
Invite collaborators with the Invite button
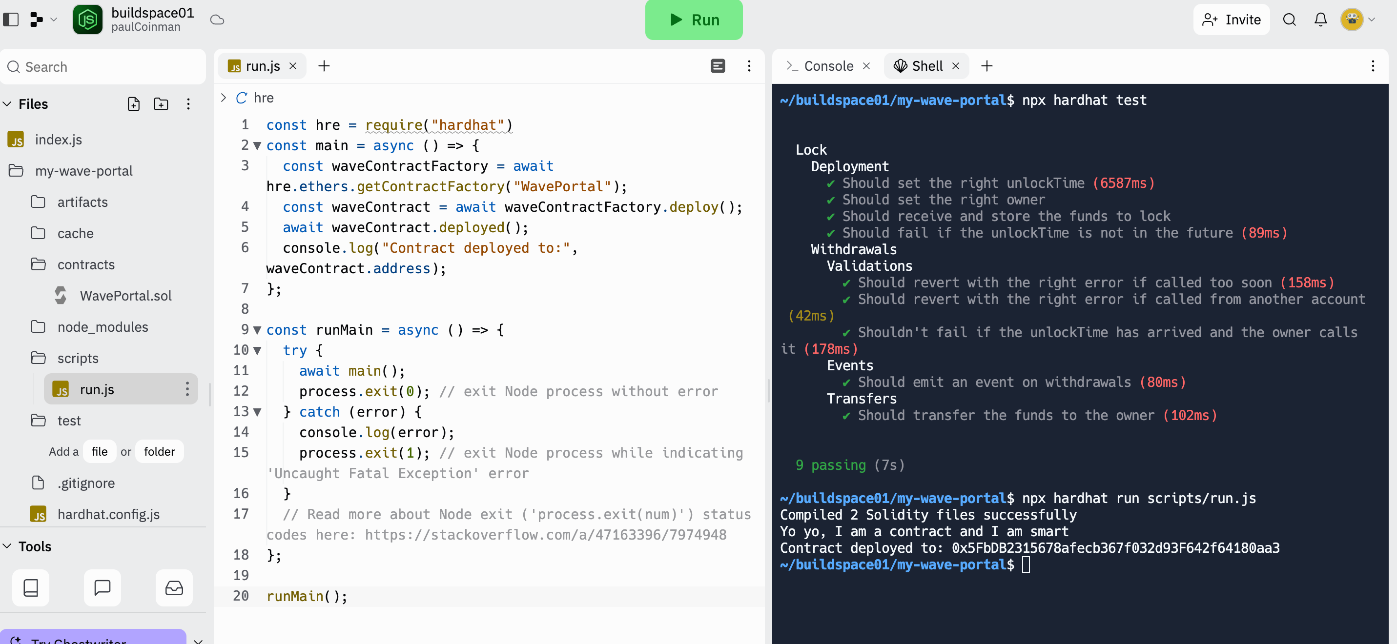(1231, 20)
